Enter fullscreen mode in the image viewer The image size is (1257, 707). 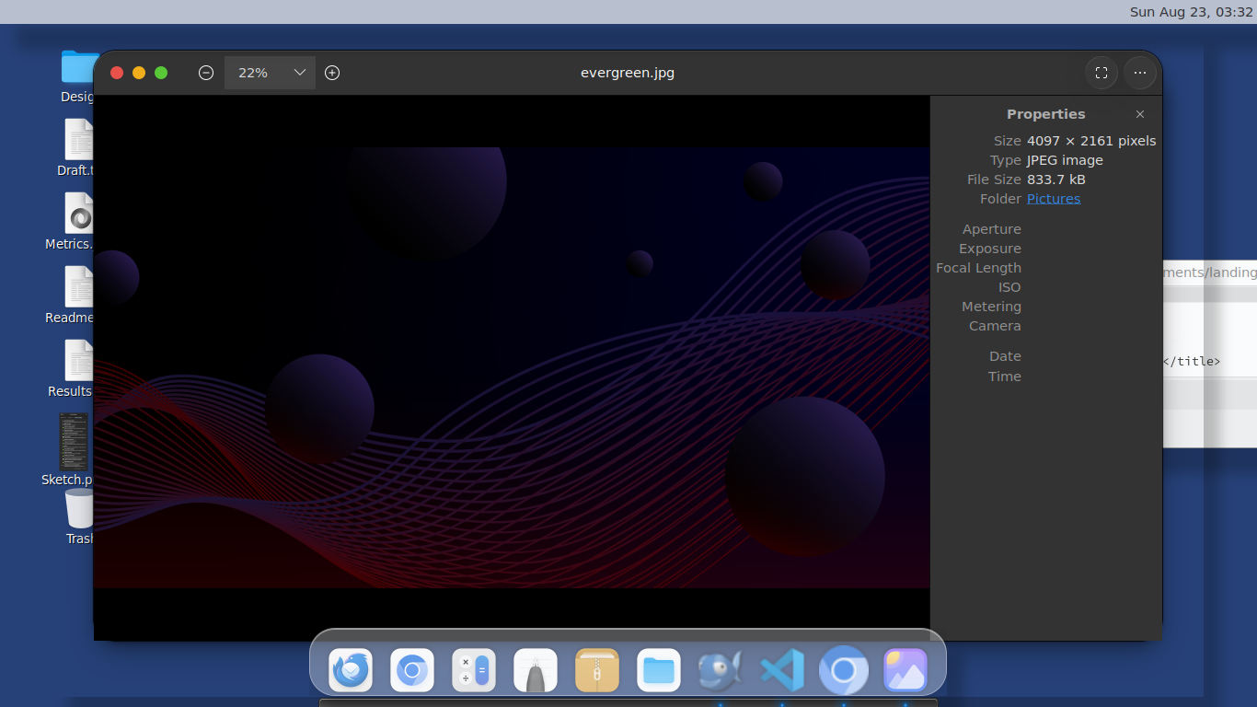click(x=1101, y=73)
